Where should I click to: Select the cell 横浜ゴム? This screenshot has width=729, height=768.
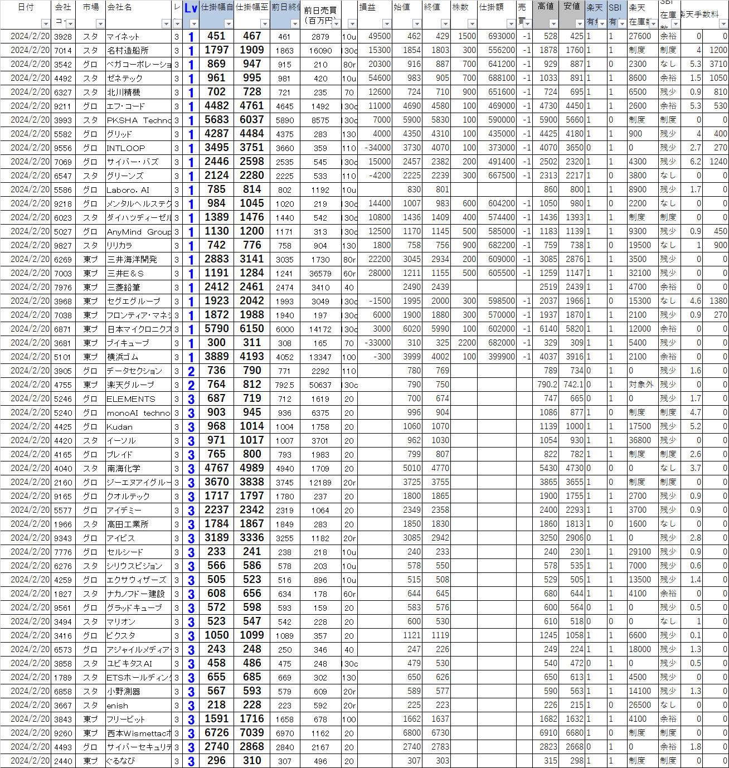(x=138, y=357)
